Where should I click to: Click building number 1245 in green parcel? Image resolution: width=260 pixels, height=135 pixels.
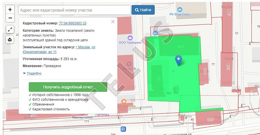[181, 46]
